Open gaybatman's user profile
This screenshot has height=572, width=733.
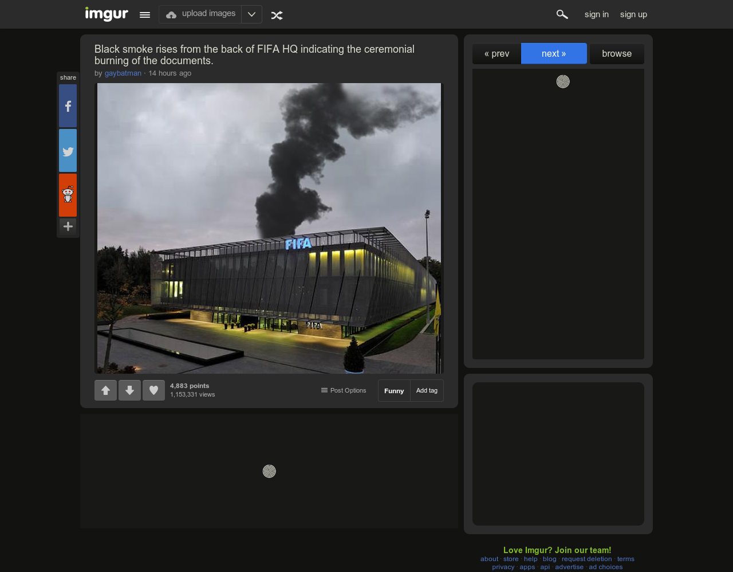[123, 73]
